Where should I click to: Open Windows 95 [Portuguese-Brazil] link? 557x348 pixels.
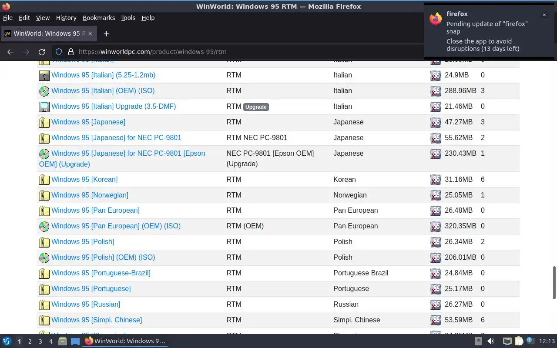[101, 273]
